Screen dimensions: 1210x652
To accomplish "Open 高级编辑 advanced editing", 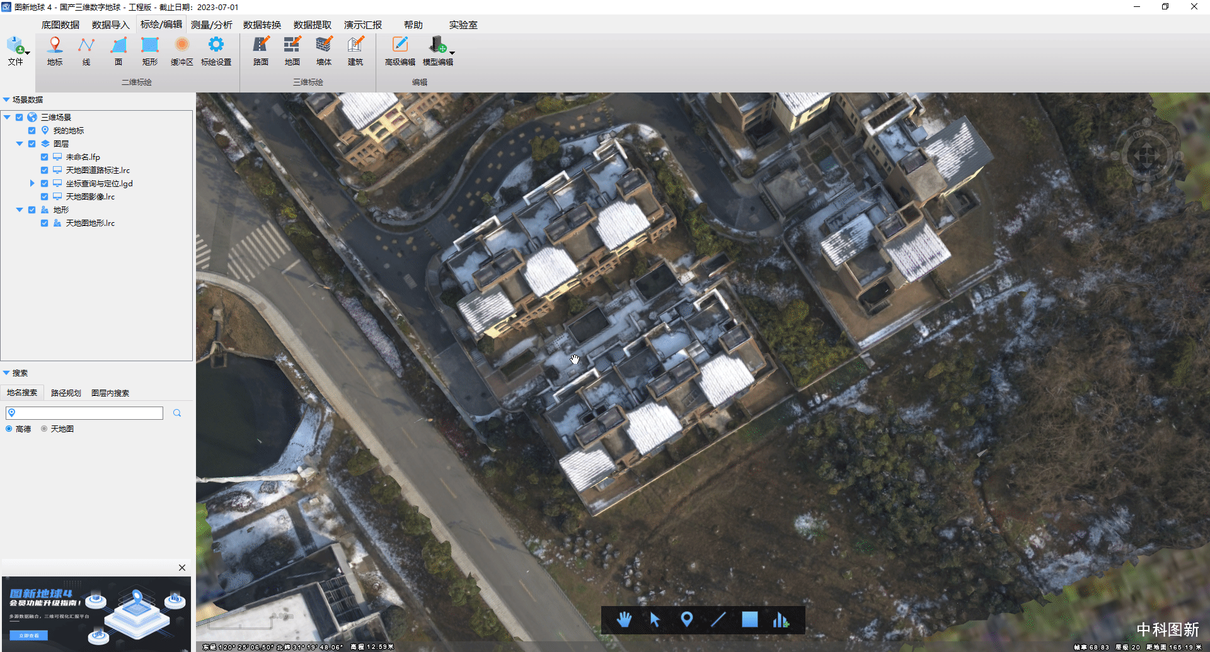I will 400,50.
